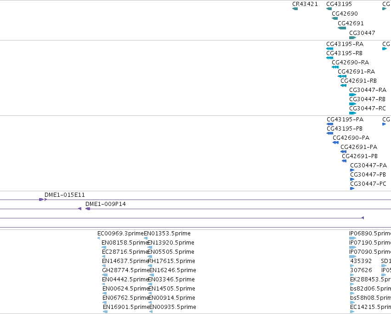Select the 435392 feature arrow
Screen dimensions: 391x314
click(x=352, y=266)
